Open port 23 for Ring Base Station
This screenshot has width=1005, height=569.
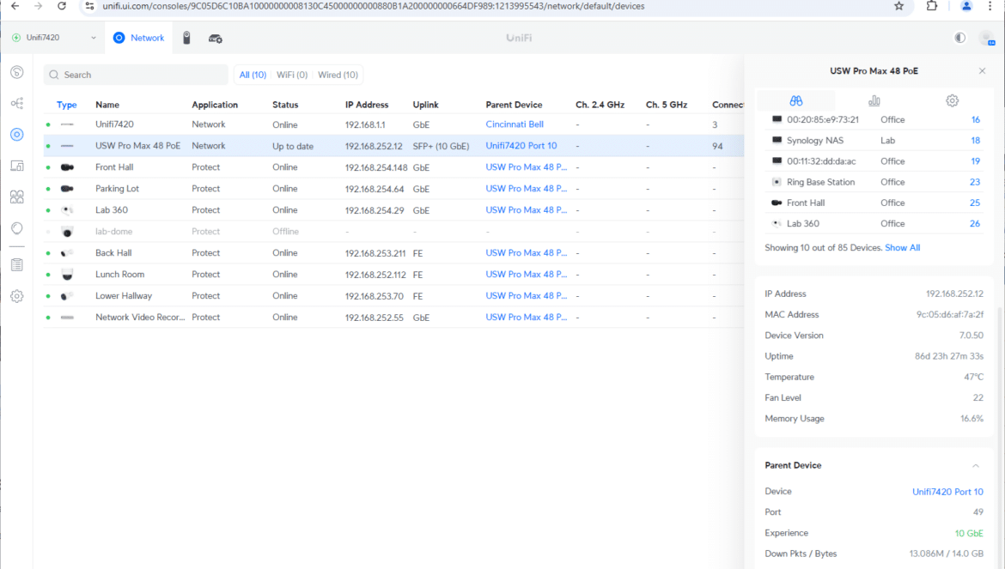pos(975,183)
